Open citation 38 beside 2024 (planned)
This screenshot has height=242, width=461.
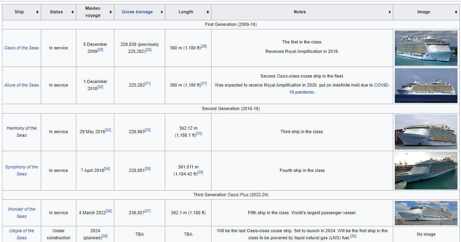coord(105,236)
